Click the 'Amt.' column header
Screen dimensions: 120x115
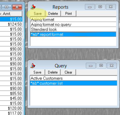tap(11, 13)
